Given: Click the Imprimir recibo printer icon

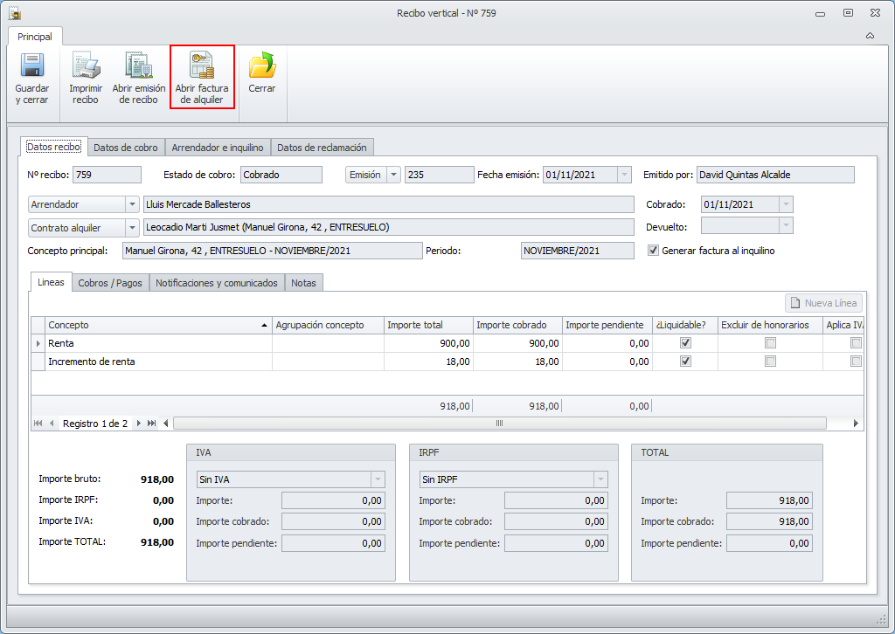Looking at the screenshot, I should [86, 67].
